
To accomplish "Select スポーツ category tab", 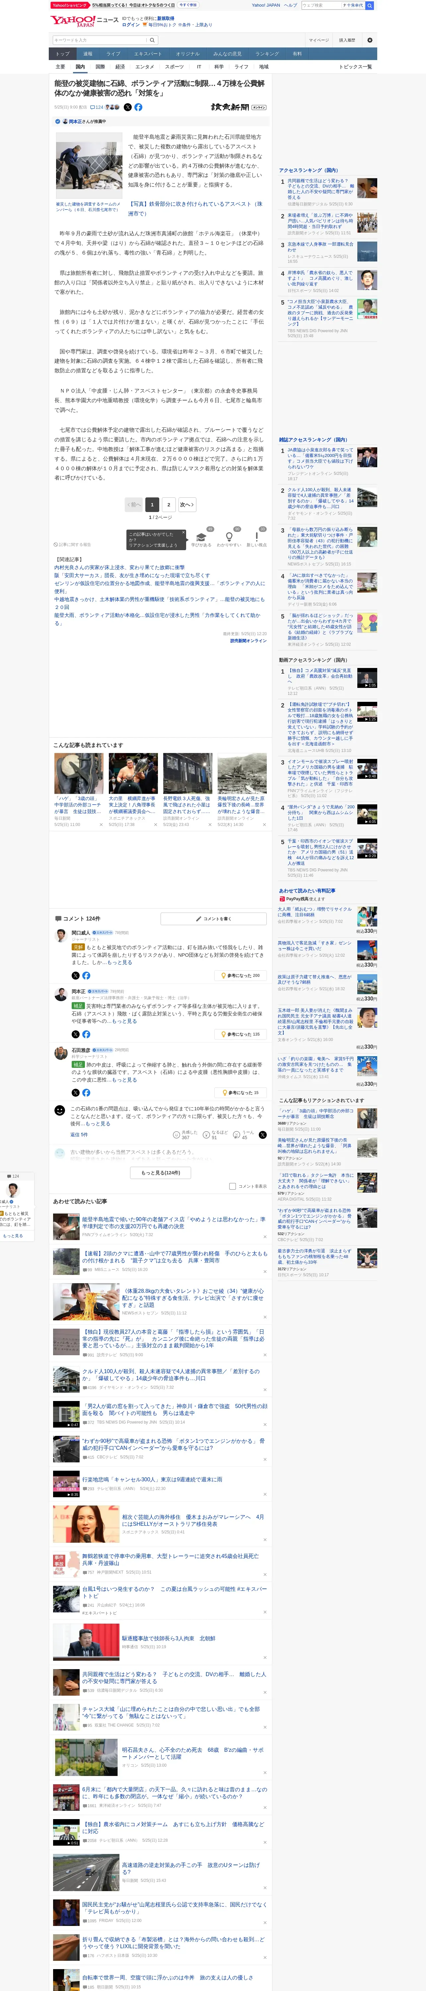I will [x=175, y=66].
